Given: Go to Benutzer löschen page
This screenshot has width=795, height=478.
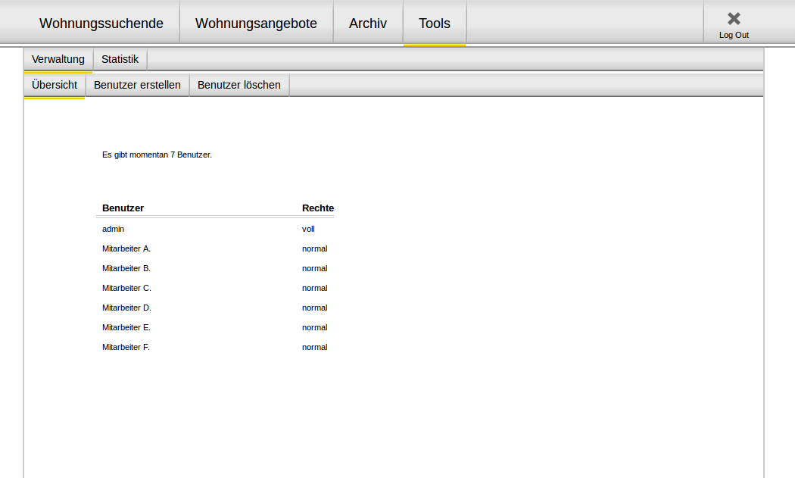Looking at the screenshot, I should click(239, 85).
